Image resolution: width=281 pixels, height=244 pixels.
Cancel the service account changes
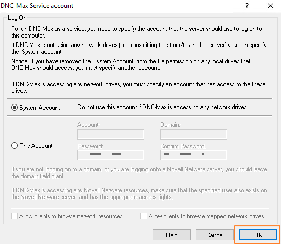[215, 235]
